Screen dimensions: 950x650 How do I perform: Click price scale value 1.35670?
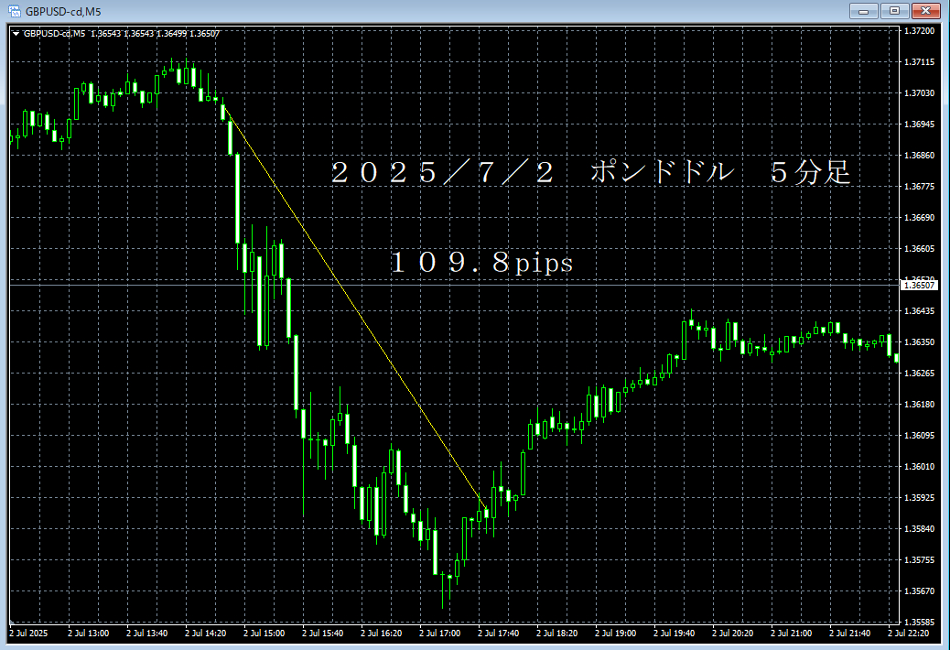(919, 590)
